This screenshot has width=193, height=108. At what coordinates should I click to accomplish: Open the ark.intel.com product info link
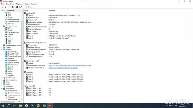(70, 66)
